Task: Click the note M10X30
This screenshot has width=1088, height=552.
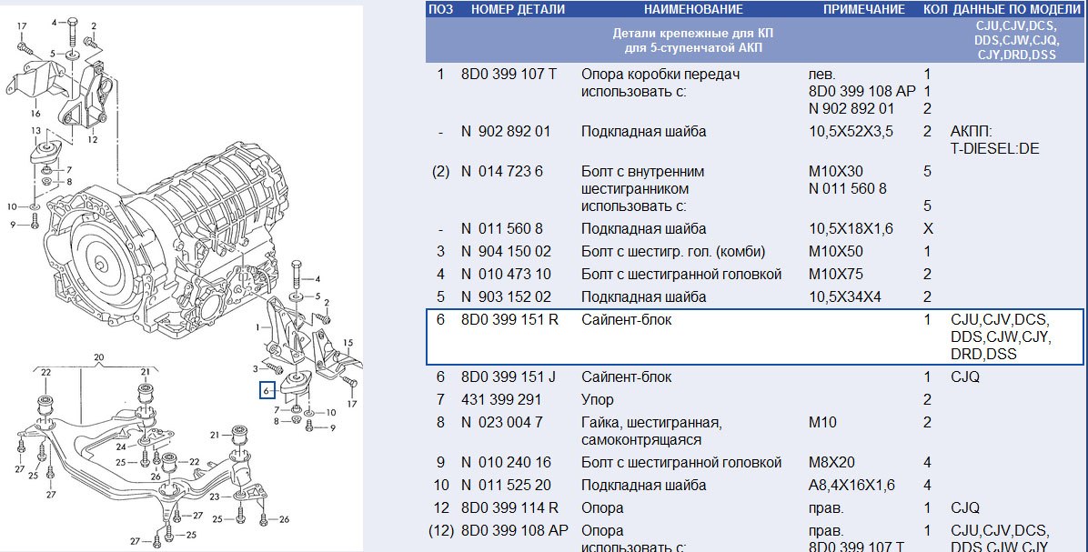Action: pyautogui.click(x=836, y=171)
